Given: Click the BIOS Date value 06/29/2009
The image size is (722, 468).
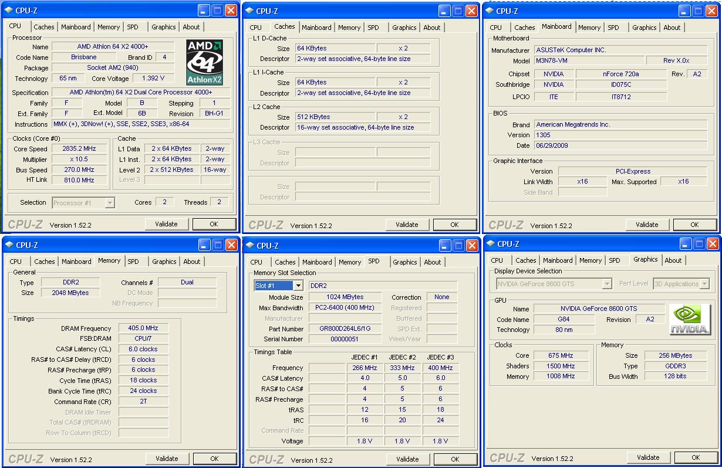Looking at the screenshot, I should (622, 146).
